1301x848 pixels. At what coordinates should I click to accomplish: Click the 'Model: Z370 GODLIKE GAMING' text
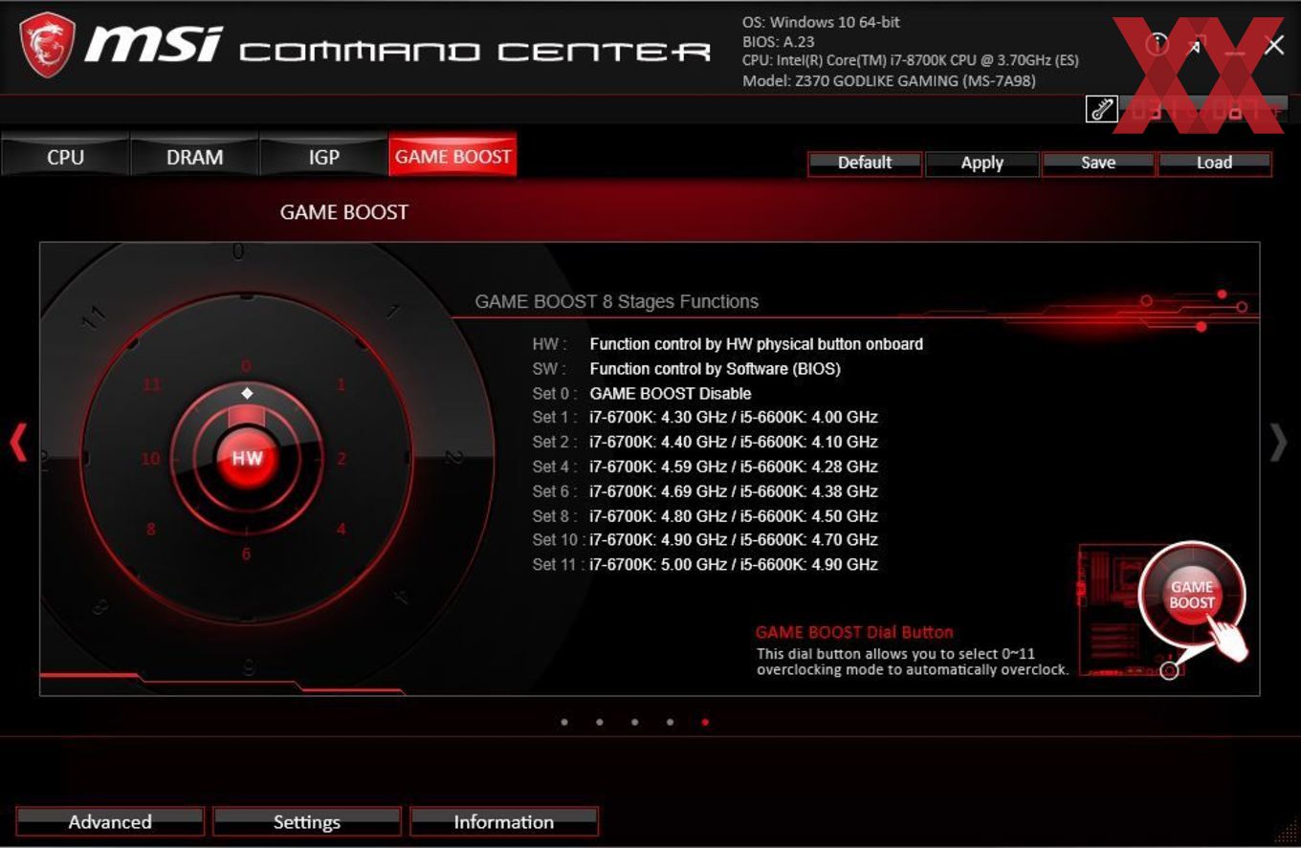click(889, 81)
